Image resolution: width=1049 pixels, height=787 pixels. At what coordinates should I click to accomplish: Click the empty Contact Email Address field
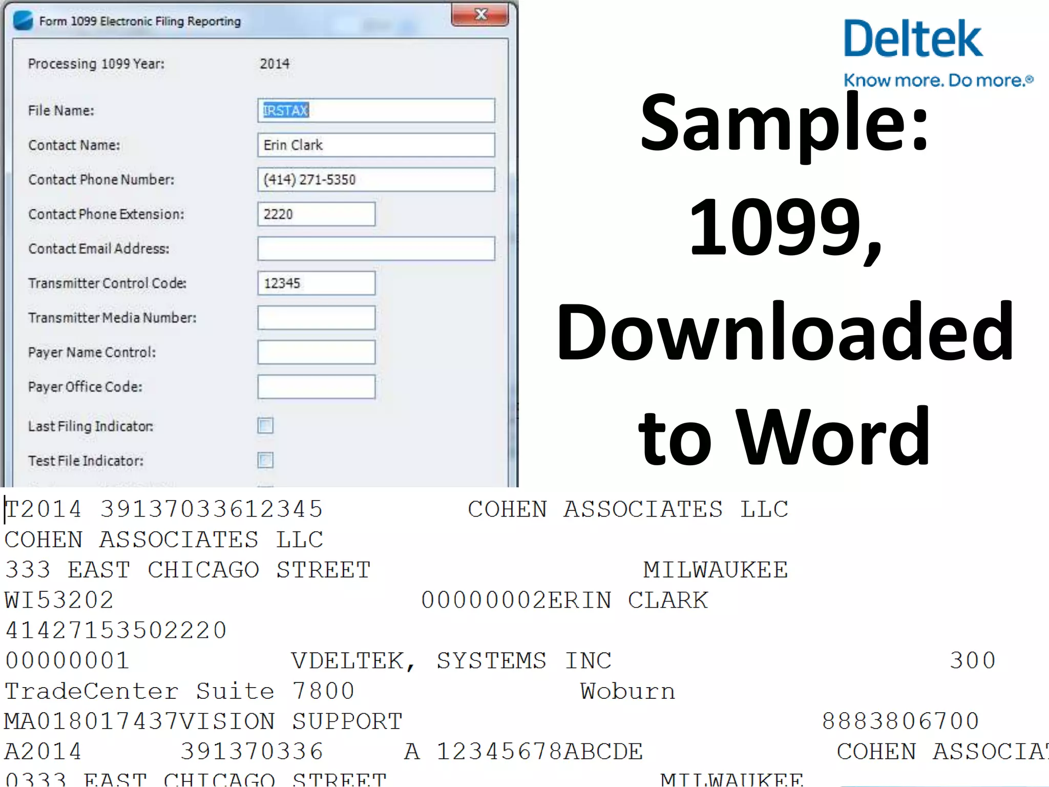click(x=376, y=248)
